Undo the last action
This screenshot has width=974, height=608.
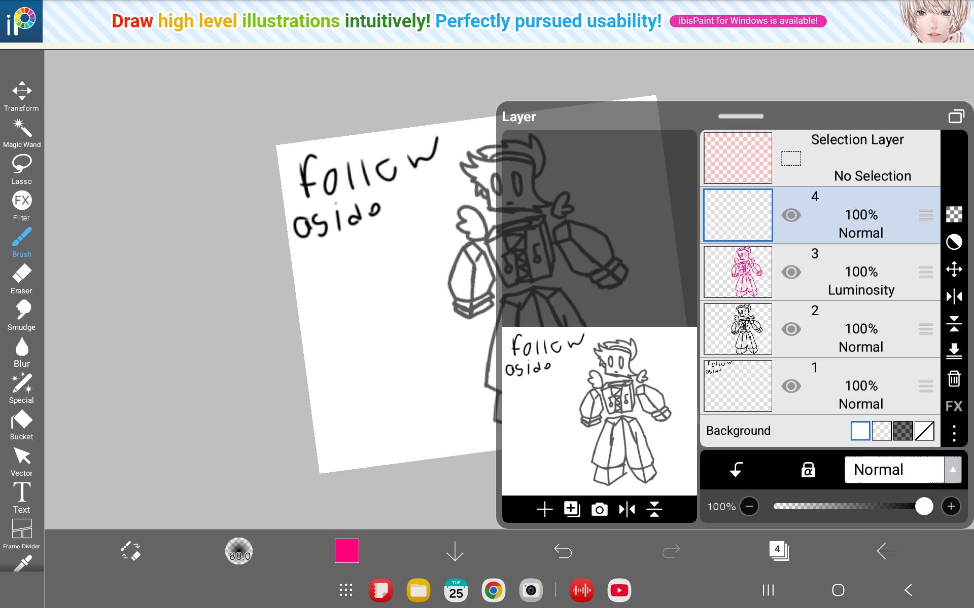click(563, 551)
